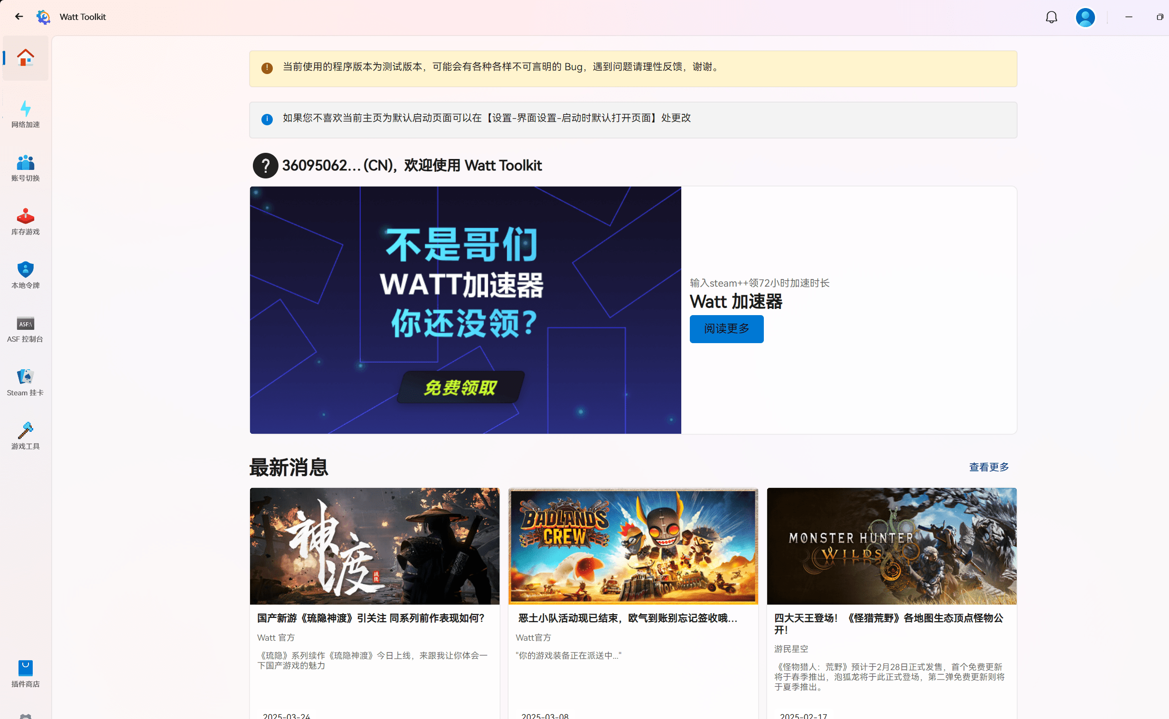Open ASF 控制台 console page

25,329
